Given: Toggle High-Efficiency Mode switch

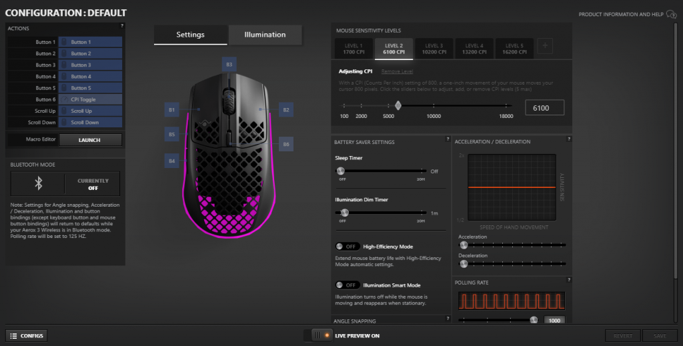Looking at the screenshot, I should tap(347, 247).
